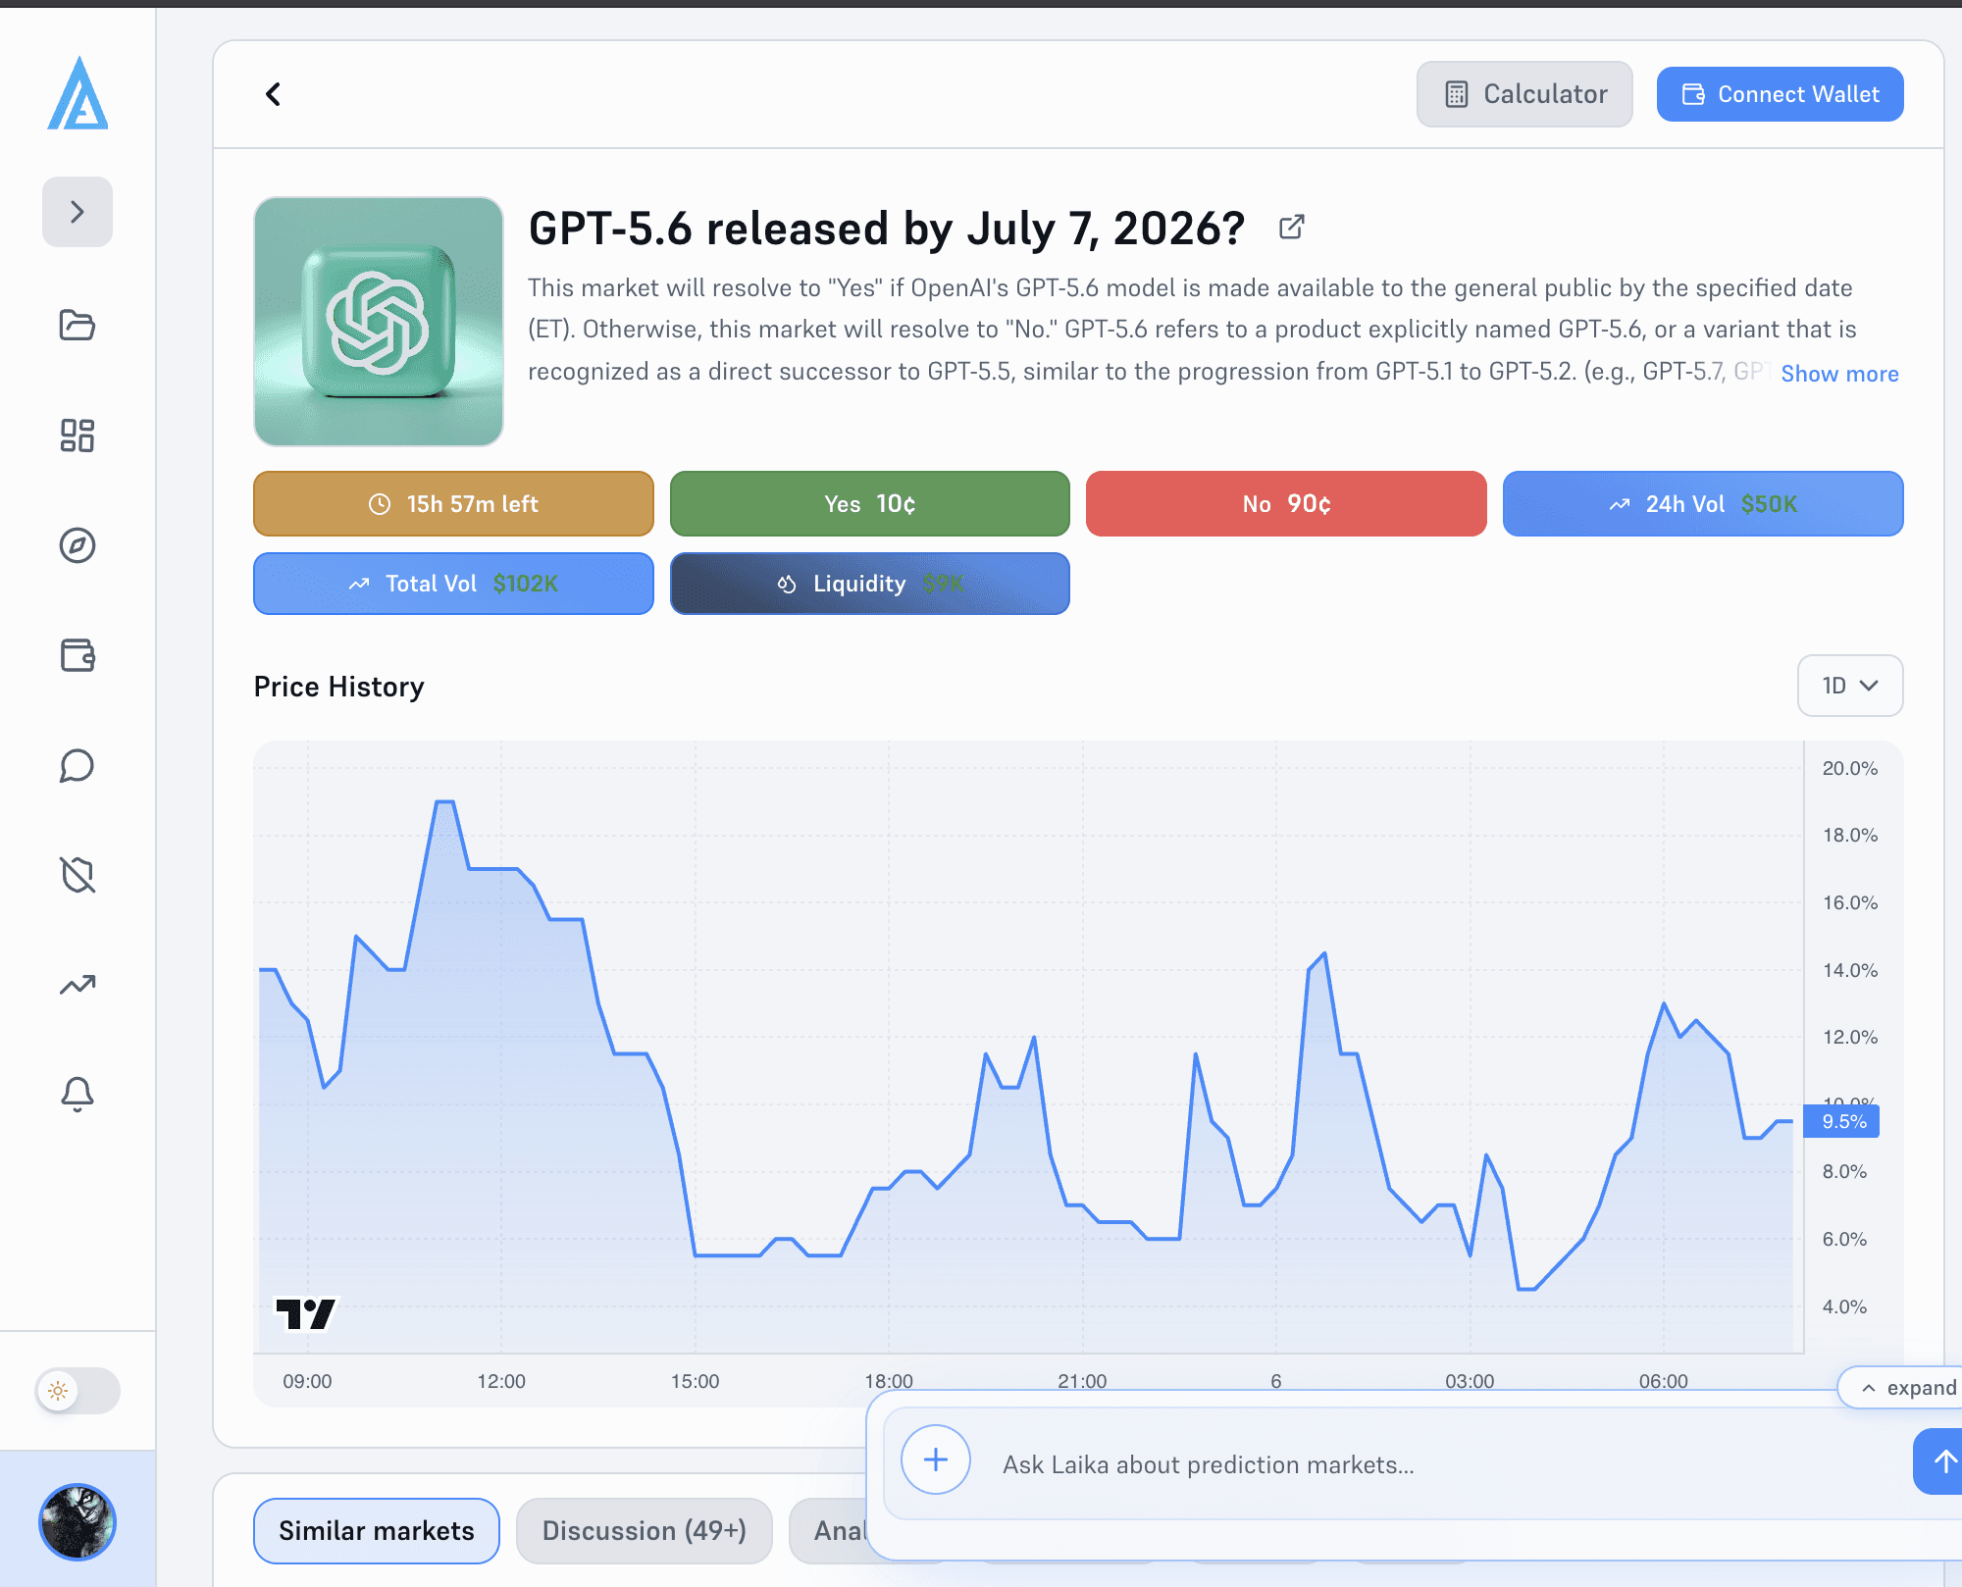Click the 18:00 time axis label
Image resolution: width=1962 pixels, height=1587 pixels.
click(x=889, y=1381)
